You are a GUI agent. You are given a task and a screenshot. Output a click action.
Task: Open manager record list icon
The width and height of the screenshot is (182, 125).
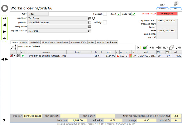pos(89,18)
